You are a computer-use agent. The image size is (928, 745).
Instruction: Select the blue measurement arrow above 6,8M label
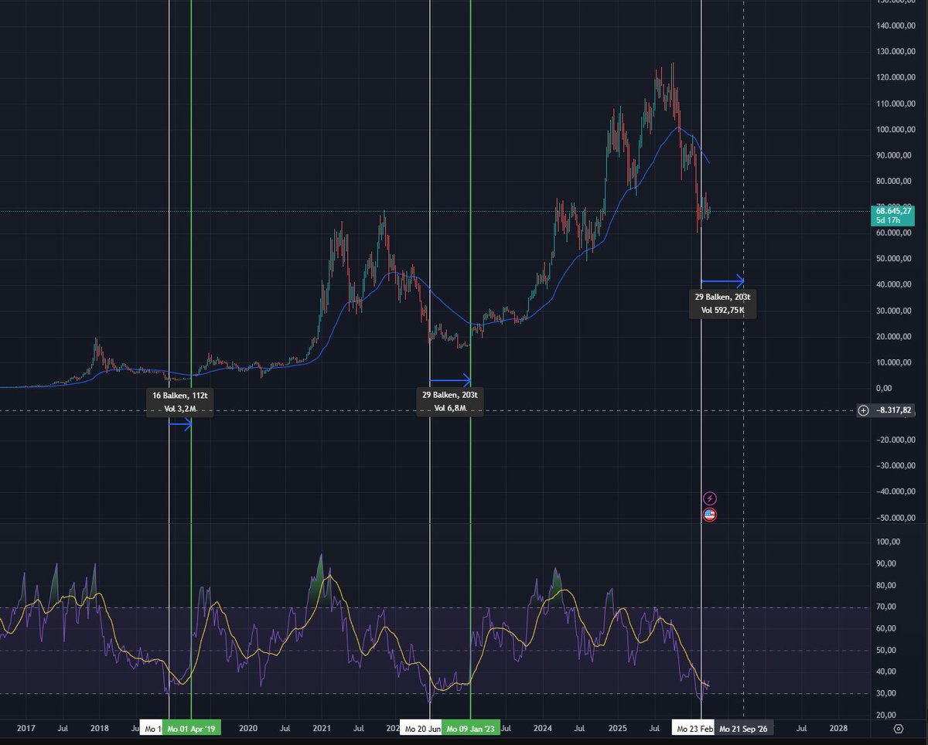click(450, 379)
